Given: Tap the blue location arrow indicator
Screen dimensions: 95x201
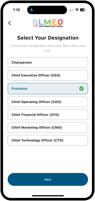Looking at the screenshot, I should click(x=31, y=10).
